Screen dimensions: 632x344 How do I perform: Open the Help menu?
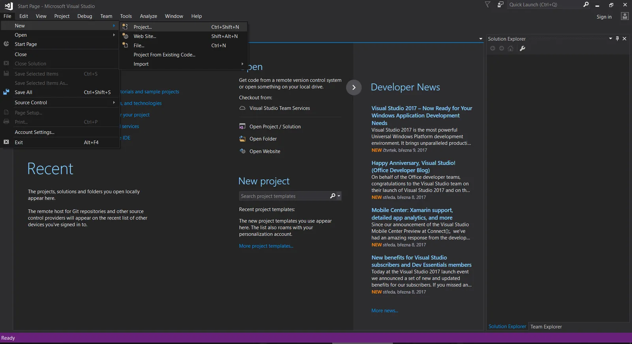click(196, 16)
